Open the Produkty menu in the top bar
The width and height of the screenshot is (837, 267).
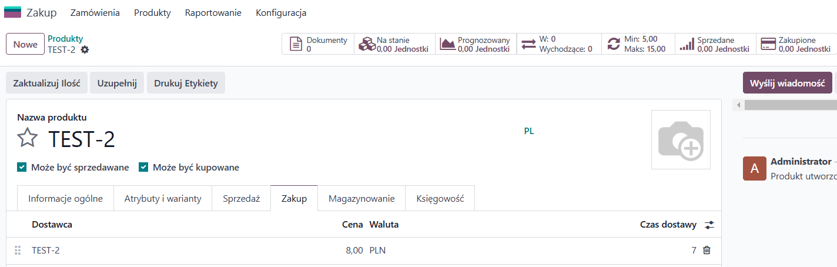[152, 13]
